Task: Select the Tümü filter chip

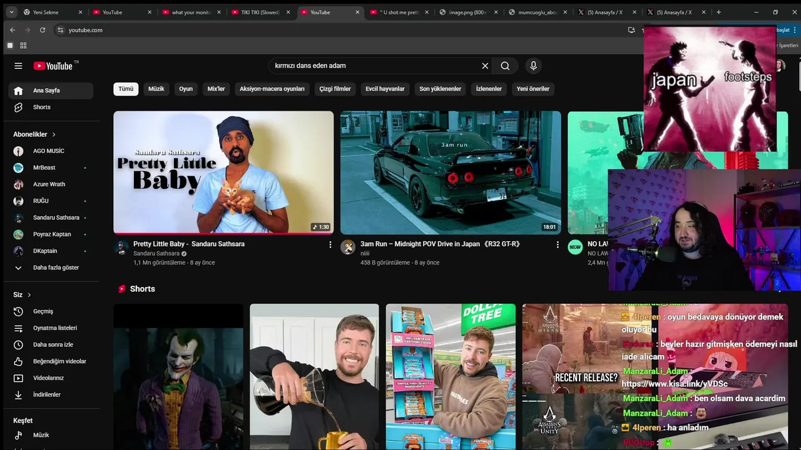Action: pos(126,89)
